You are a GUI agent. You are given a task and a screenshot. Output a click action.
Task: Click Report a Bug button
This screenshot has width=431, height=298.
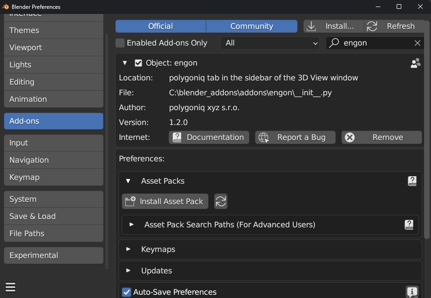295,137
